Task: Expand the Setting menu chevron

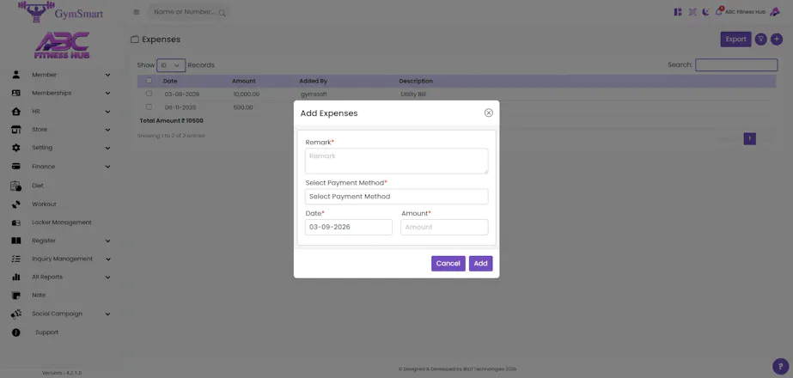Action: [107, 148]
